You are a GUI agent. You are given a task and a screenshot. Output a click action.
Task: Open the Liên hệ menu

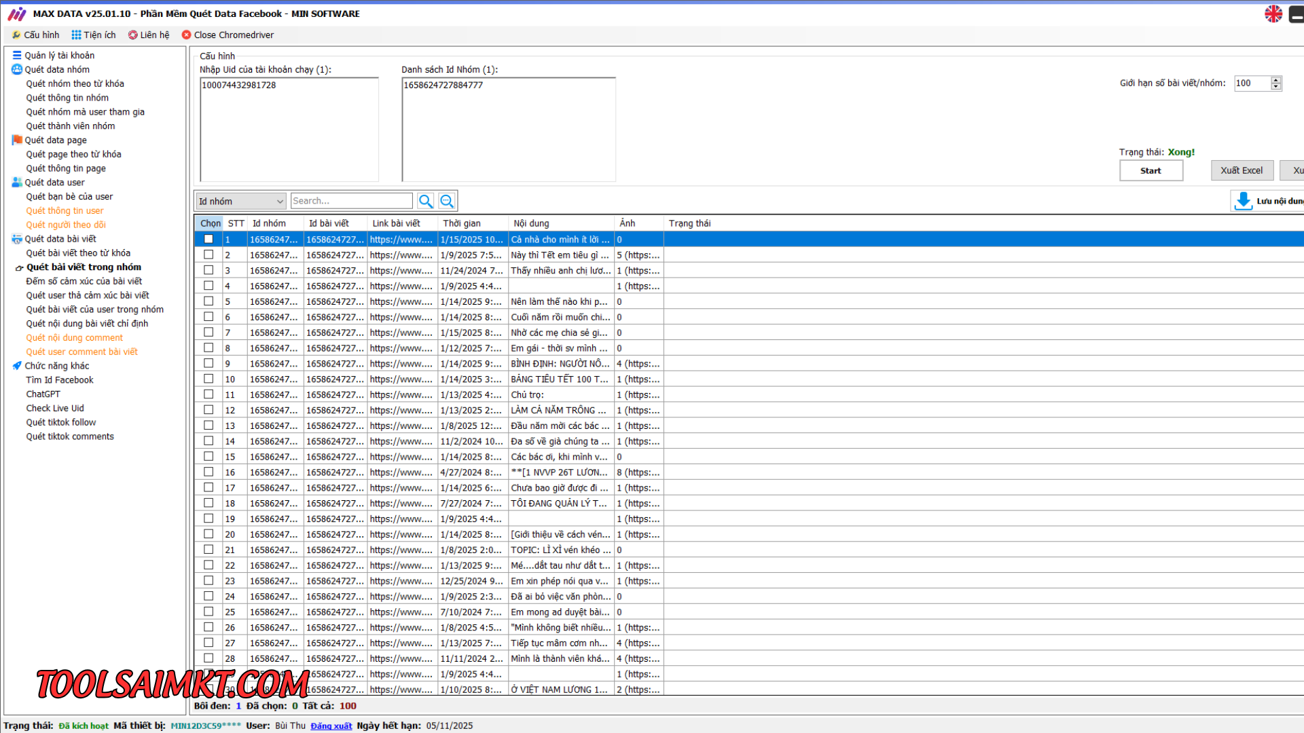point(149,35)
